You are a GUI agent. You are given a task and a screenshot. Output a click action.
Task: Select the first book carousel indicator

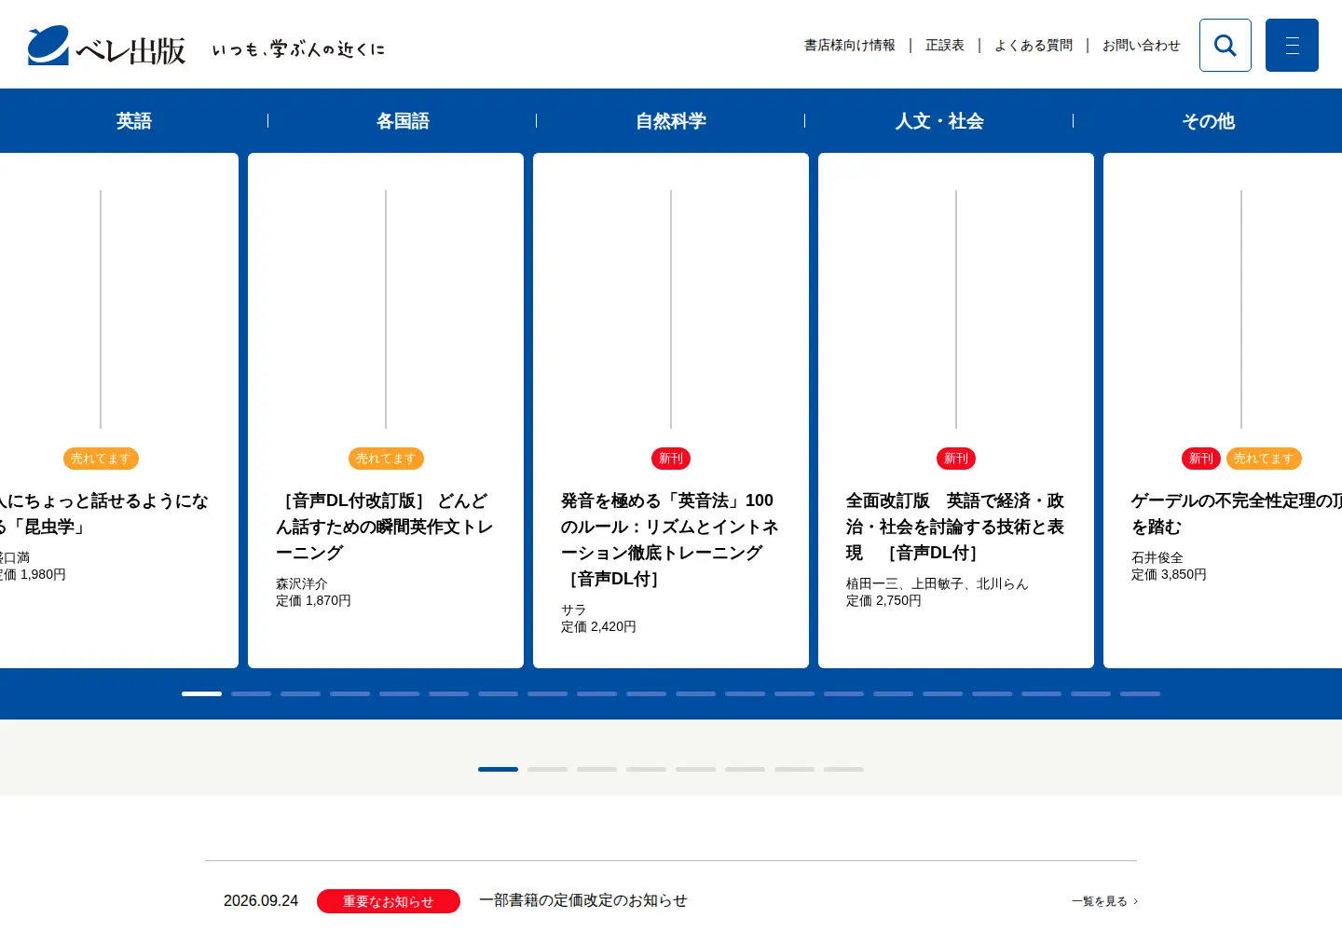[x=201, y=693]
